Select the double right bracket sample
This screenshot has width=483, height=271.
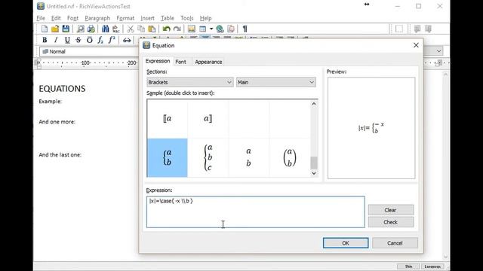click(208, 119)
